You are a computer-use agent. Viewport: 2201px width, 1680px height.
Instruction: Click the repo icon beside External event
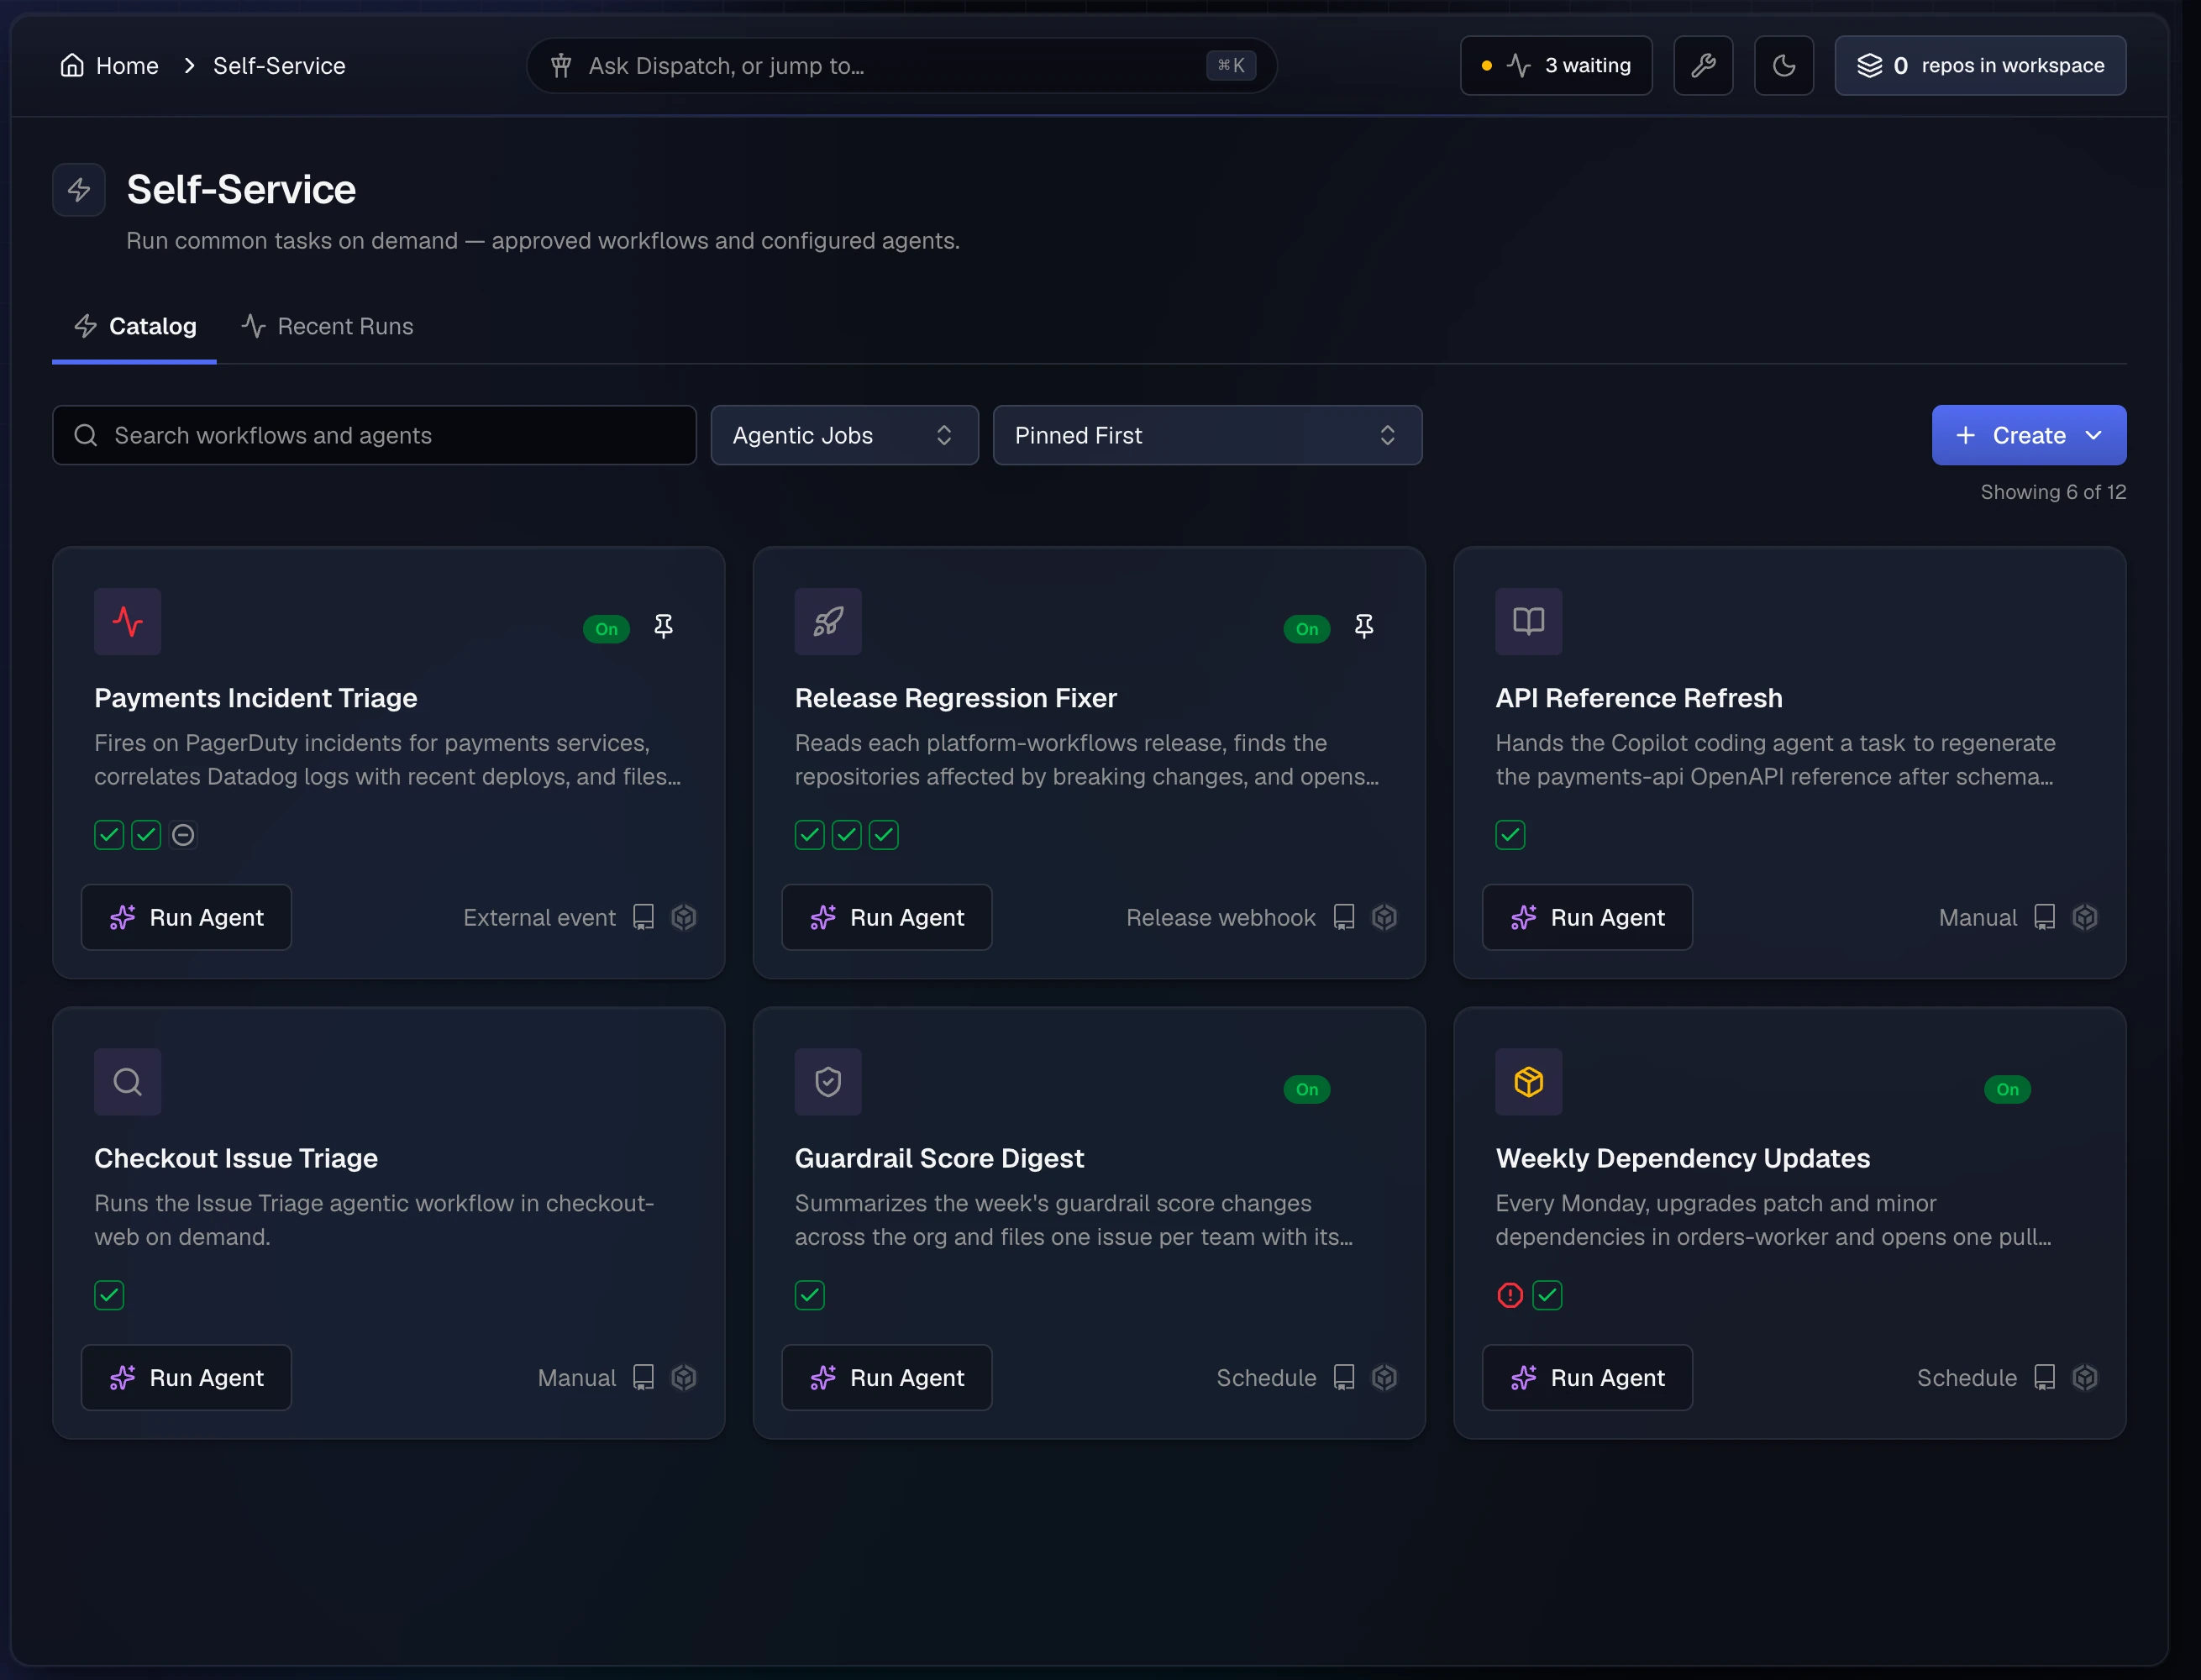pos(644,918)
